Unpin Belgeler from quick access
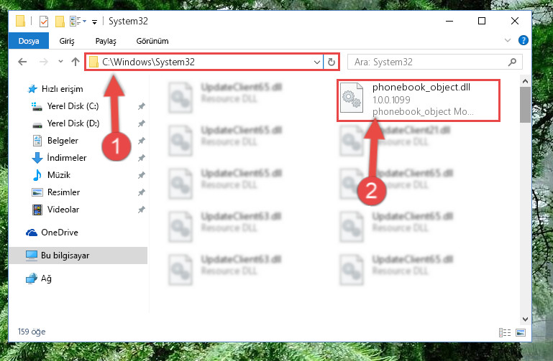 (142, 141)
